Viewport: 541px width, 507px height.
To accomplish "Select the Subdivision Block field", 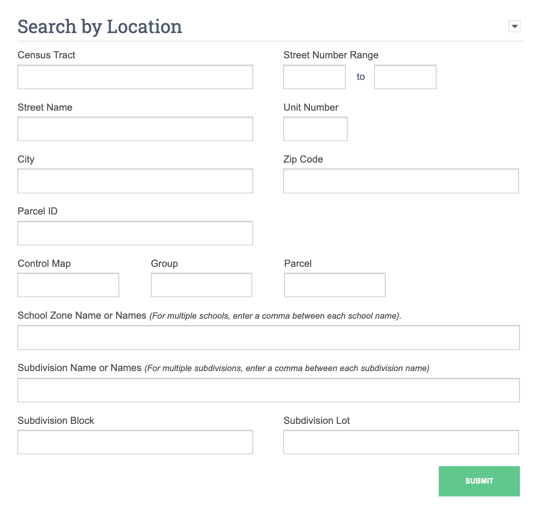I will (135, 442).
